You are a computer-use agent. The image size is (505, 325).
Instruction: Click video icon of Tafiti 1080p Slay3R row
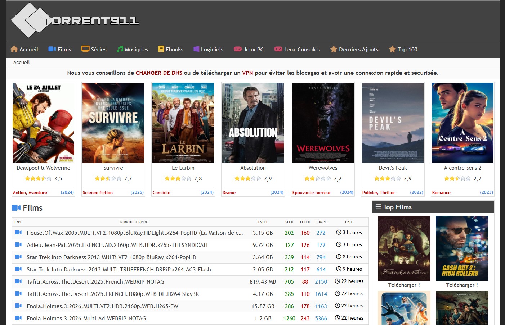pyautogui.click(x=18, y=294)
